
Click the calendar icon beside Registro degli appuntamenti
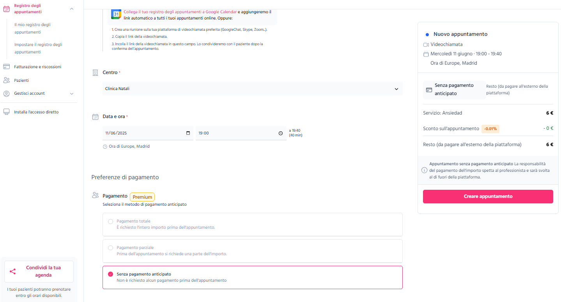point(6,9)
